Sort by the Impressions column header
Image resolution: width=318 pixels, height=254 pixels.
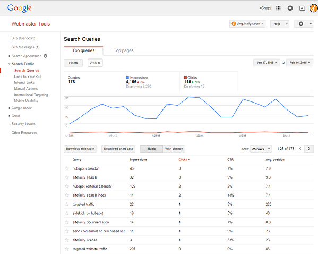point(139,160)
